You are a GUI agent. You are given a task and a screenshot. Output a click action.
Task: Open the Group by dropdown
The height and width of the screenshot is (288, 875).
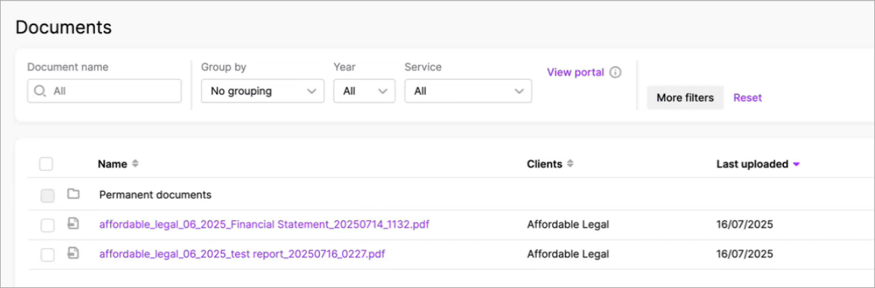point(262,91)
